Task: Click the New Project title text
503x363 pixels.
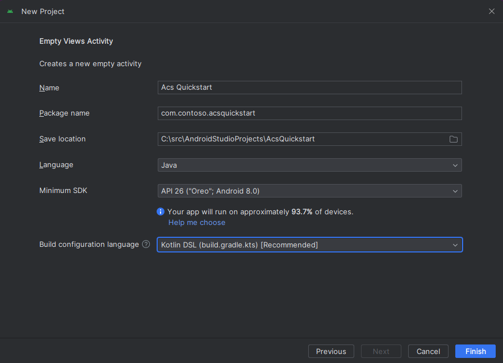Action: [43, 11]
